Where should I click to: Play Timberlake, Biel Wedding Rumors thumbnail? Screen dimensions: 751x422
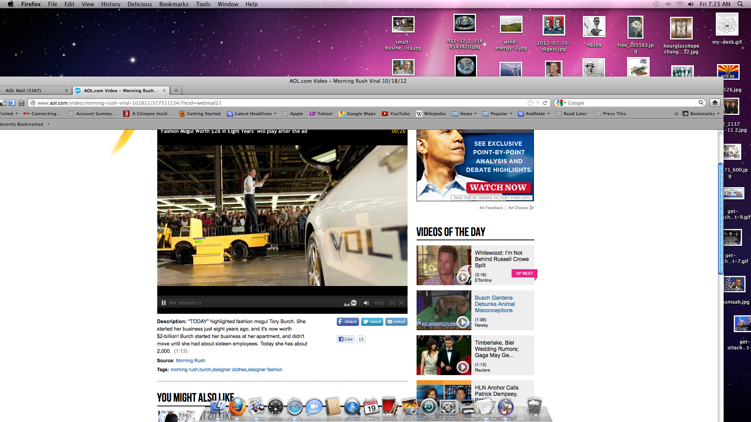click(x=444, y=355)
